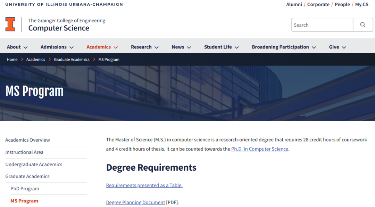Image resolution: width=375 pixels, height=207 pixels.
Task: Click the University of Illinois Urbana-Champaign header link
Action: point(64,4)
